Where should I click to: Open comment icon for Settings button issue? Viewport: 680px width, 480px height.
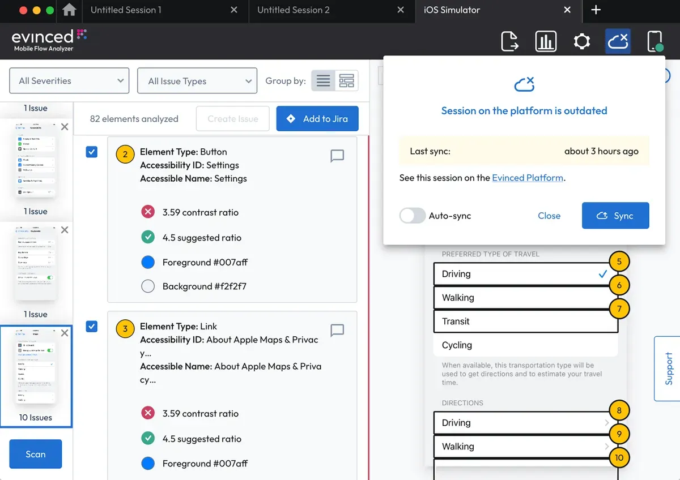337,156
